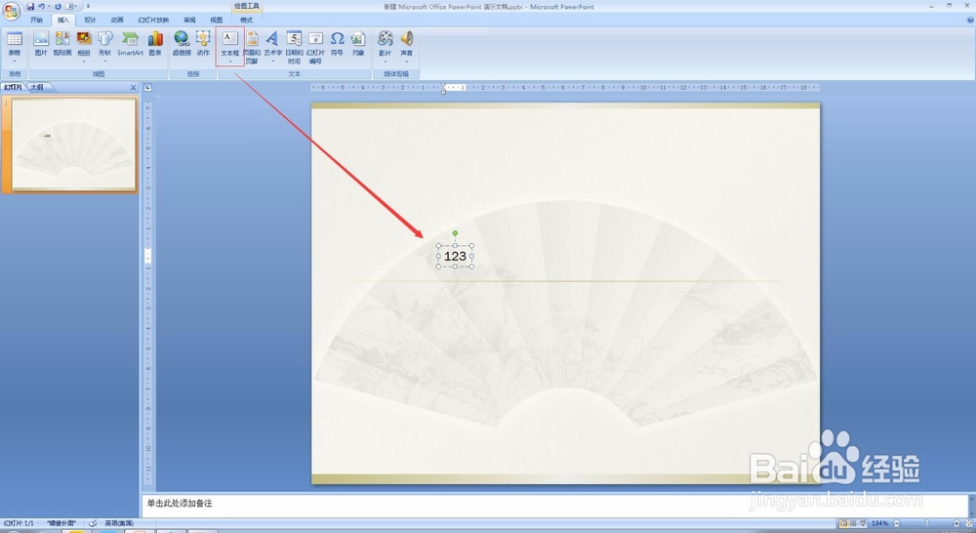Image resolution: width=976 pixels, height=533 pixels.
Task: Expand the Table (表格) dropdown arrow
Action: [15, 61]
